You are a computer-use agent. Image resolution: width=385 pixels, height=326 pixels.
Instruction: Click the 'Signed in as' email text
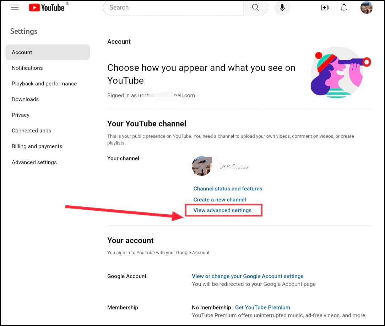151,95
